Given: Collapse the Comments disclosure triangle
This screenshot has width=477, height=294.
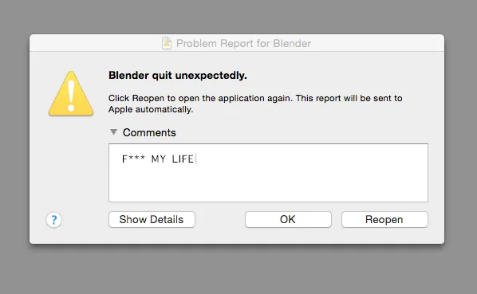Looking at the screenshot, I should [x=113, y=132].
